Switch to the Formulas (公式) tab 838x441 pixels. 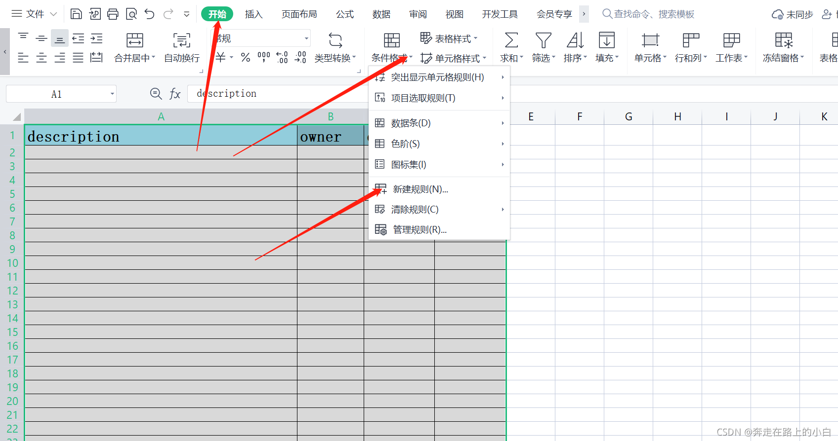coord(345,14)
